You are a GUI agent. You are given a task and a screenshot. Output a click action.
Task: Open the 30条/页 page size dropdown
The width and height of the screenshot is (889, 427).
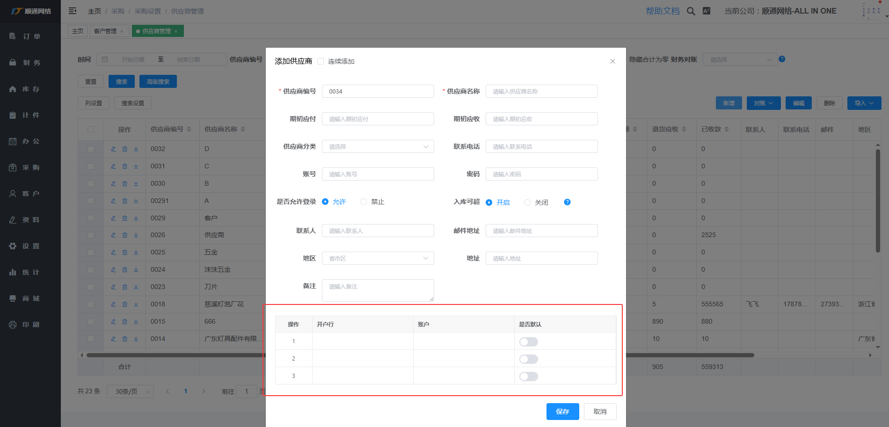(131, 391)
